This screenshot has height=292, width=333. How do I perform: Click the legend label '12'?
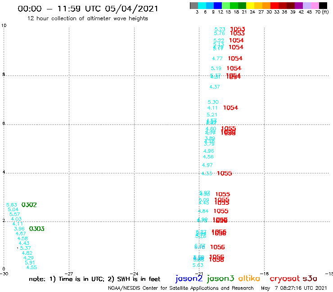click(220, 12)
